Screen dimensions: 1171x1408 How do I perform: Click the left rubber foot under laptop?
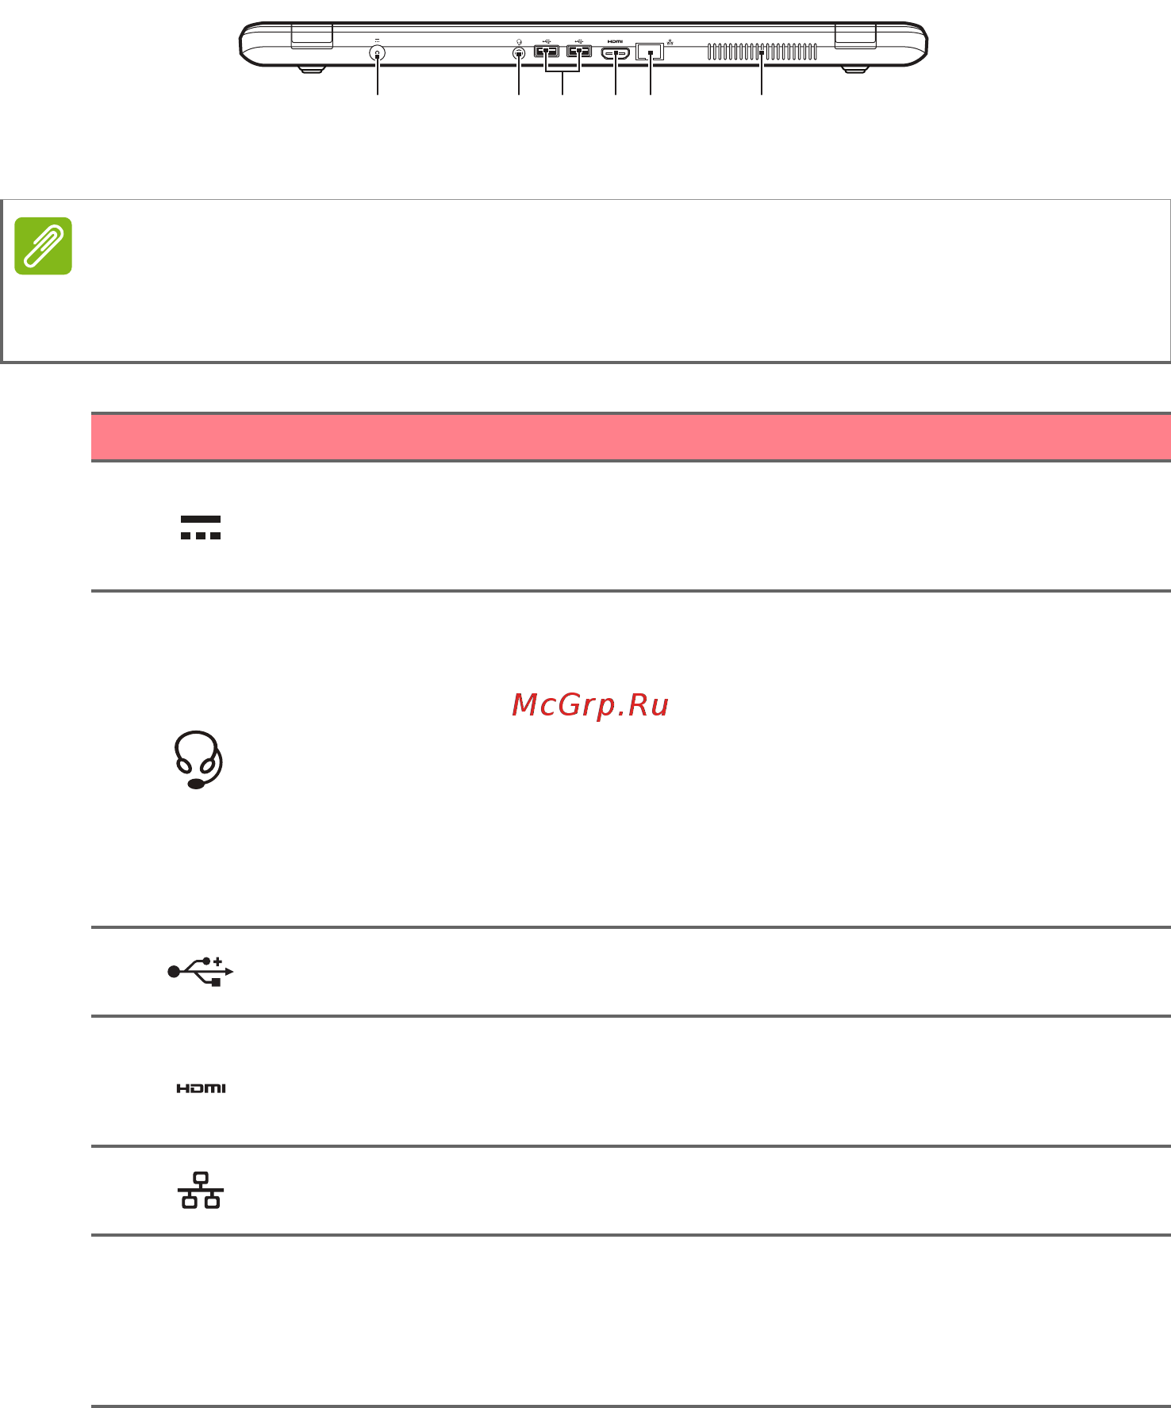tap(313, 71)
